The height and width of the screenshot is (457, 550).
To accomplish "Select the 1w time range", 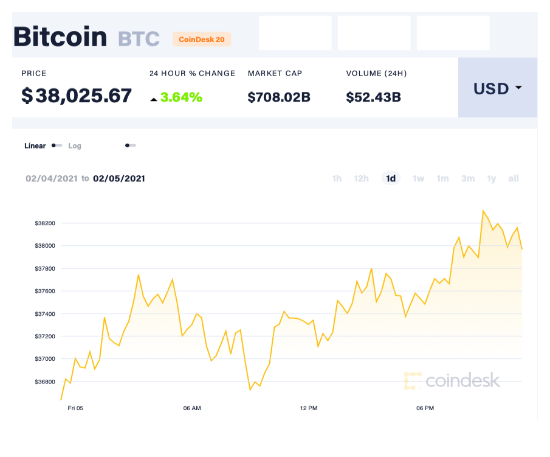I will pos(418,178).
